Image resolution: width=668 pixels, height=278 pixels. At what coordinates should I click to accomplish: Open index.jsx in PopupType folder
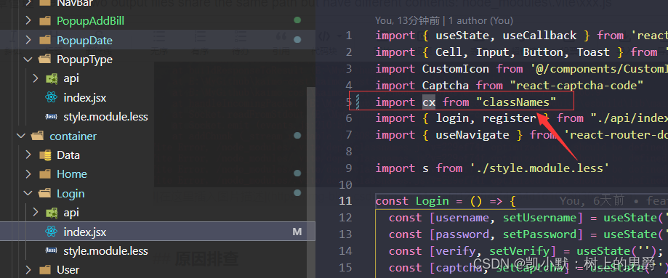[85, 98]
